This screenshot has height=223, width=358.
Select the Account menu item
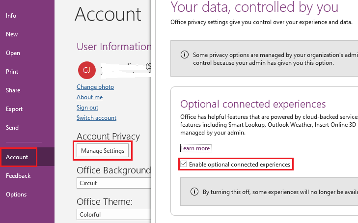(17, 157)
